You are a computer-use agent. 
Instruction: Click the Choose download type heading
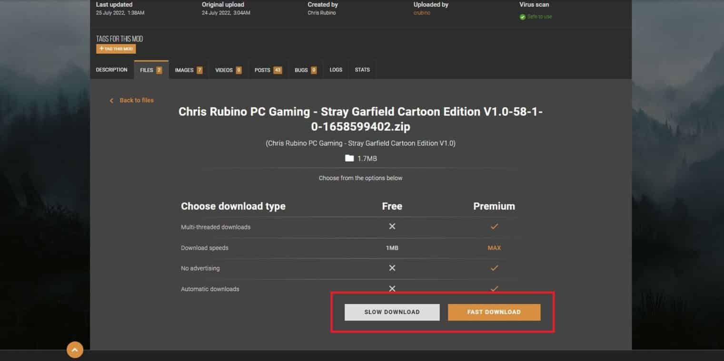click(x=233, y=206)
